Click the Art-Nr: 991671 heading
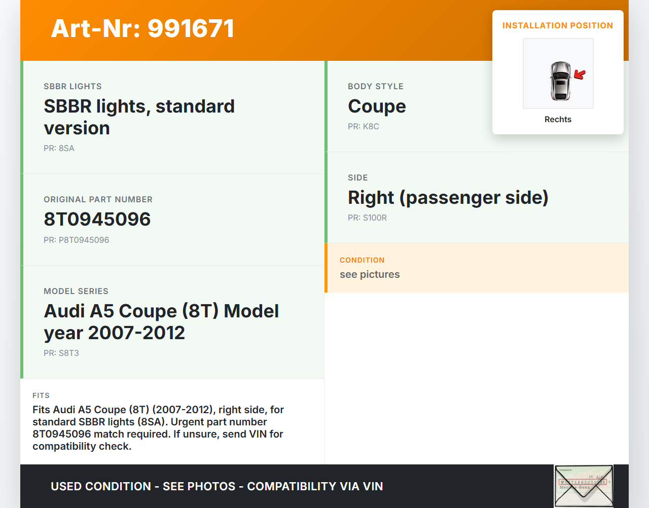The height and width of the screenshot is (508, 649). (x=142, y=28)
